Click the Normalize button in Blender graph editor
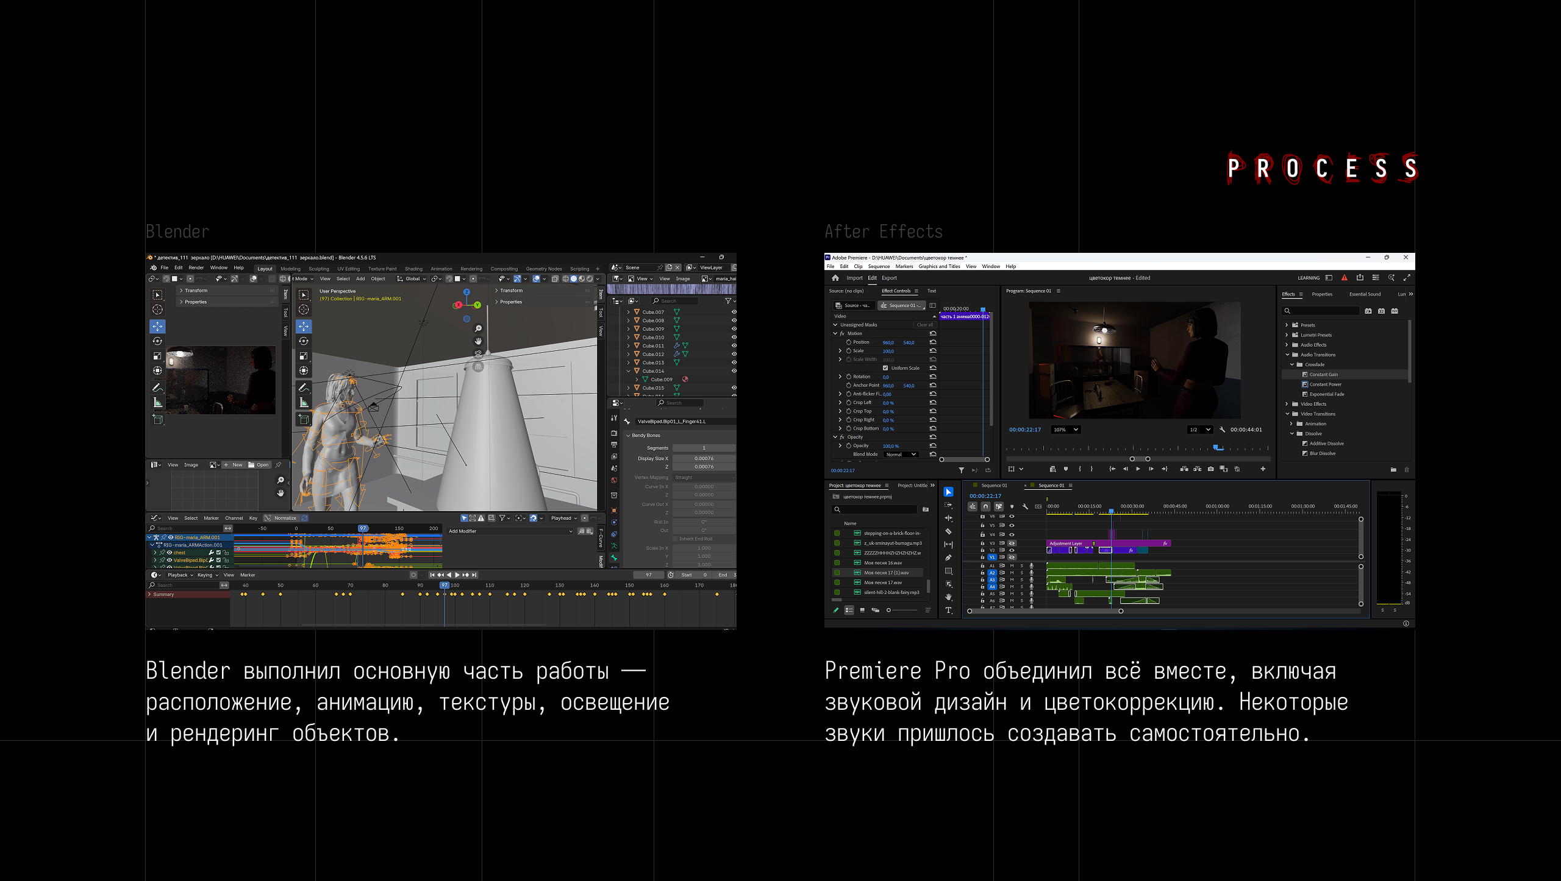1561x881 pixels. (281, 518)
